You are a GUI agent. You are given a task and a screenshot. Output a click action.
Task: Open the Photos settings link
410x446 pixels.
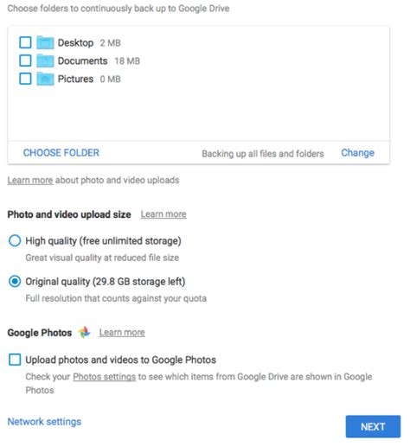coord(104,377)
